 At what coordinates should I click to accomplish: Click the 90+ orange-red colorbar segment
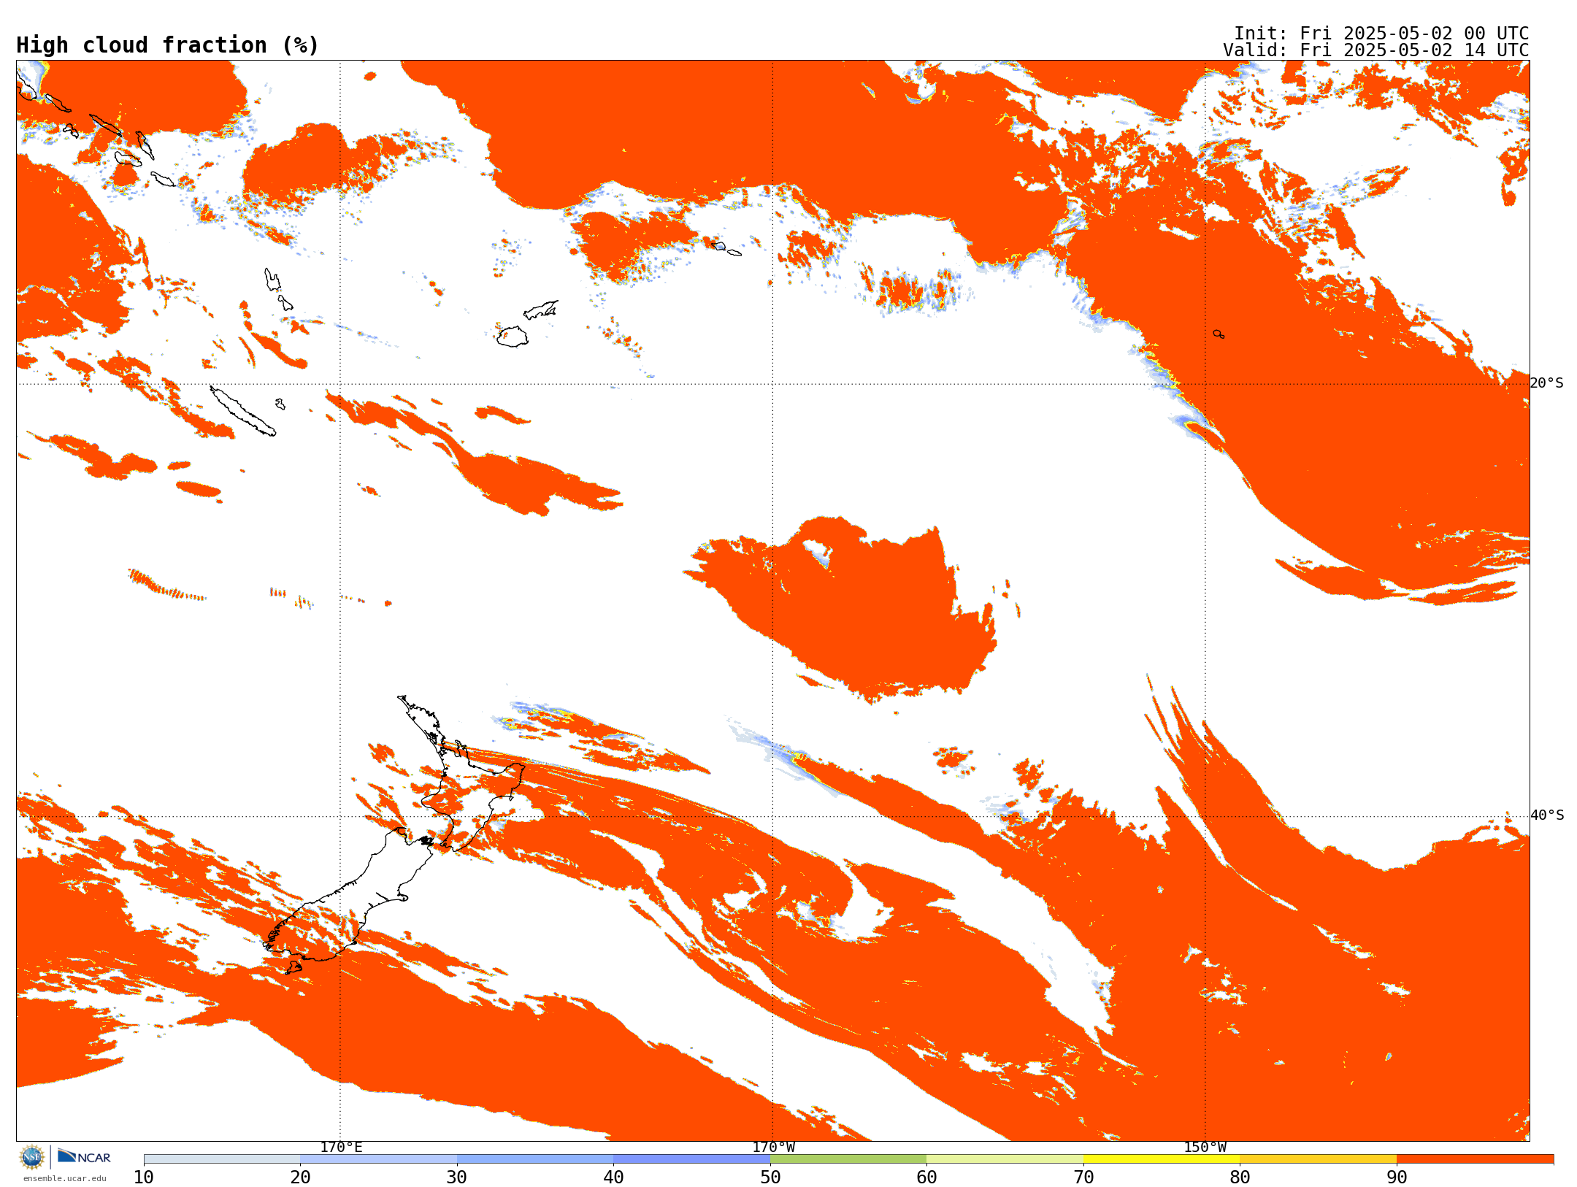coord(1476,1159)
